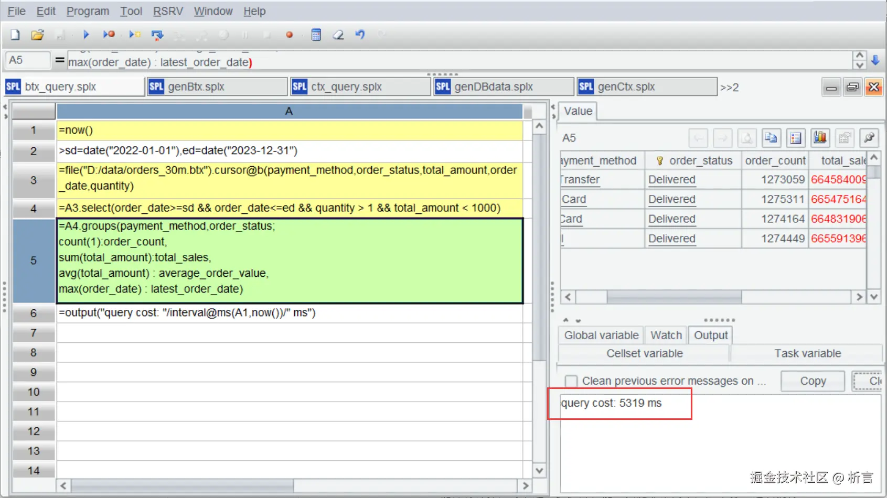
Task: Click the Value table scroll left arrow
Action: pos(568,297)
